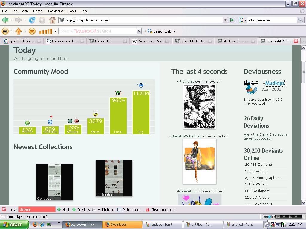Open the Bookmarks menu
This screenshot has width=306, height=229.
(x=56, y=11)
